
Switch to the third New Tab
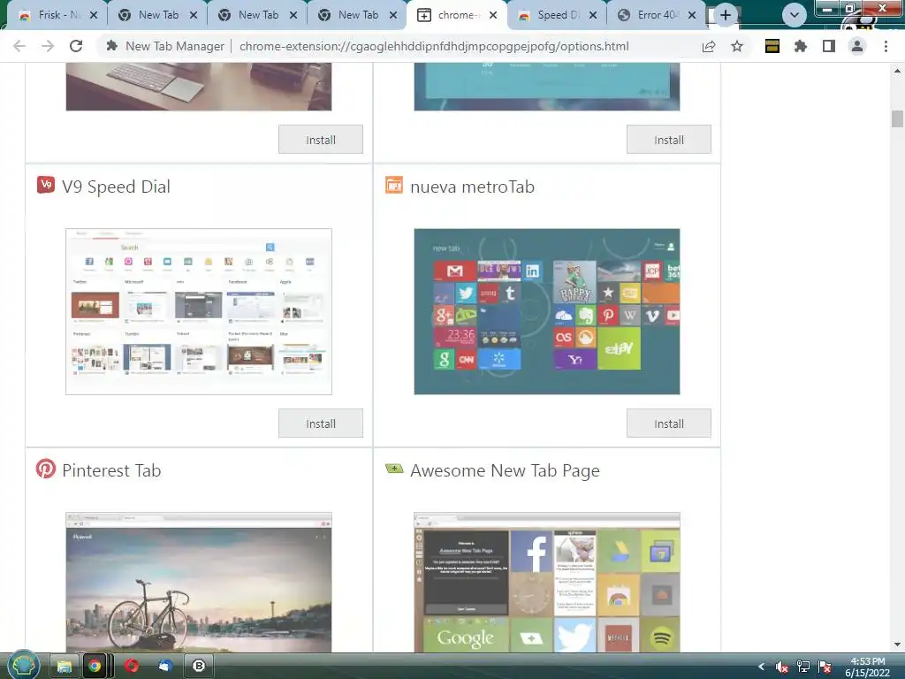(357, 15)
